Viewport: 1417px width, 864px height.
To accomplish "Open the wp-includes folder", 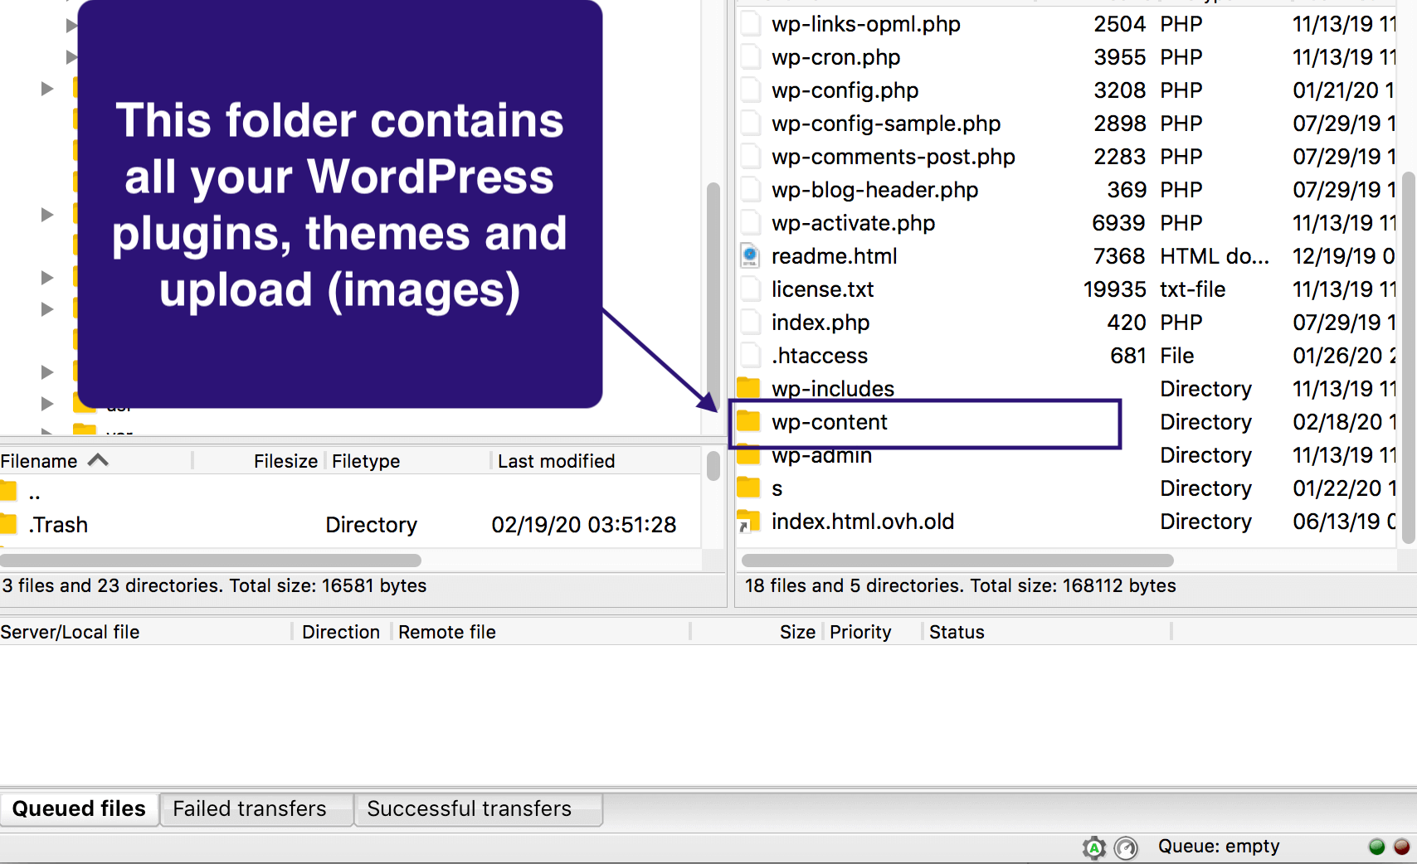I will tap(832, 388).
